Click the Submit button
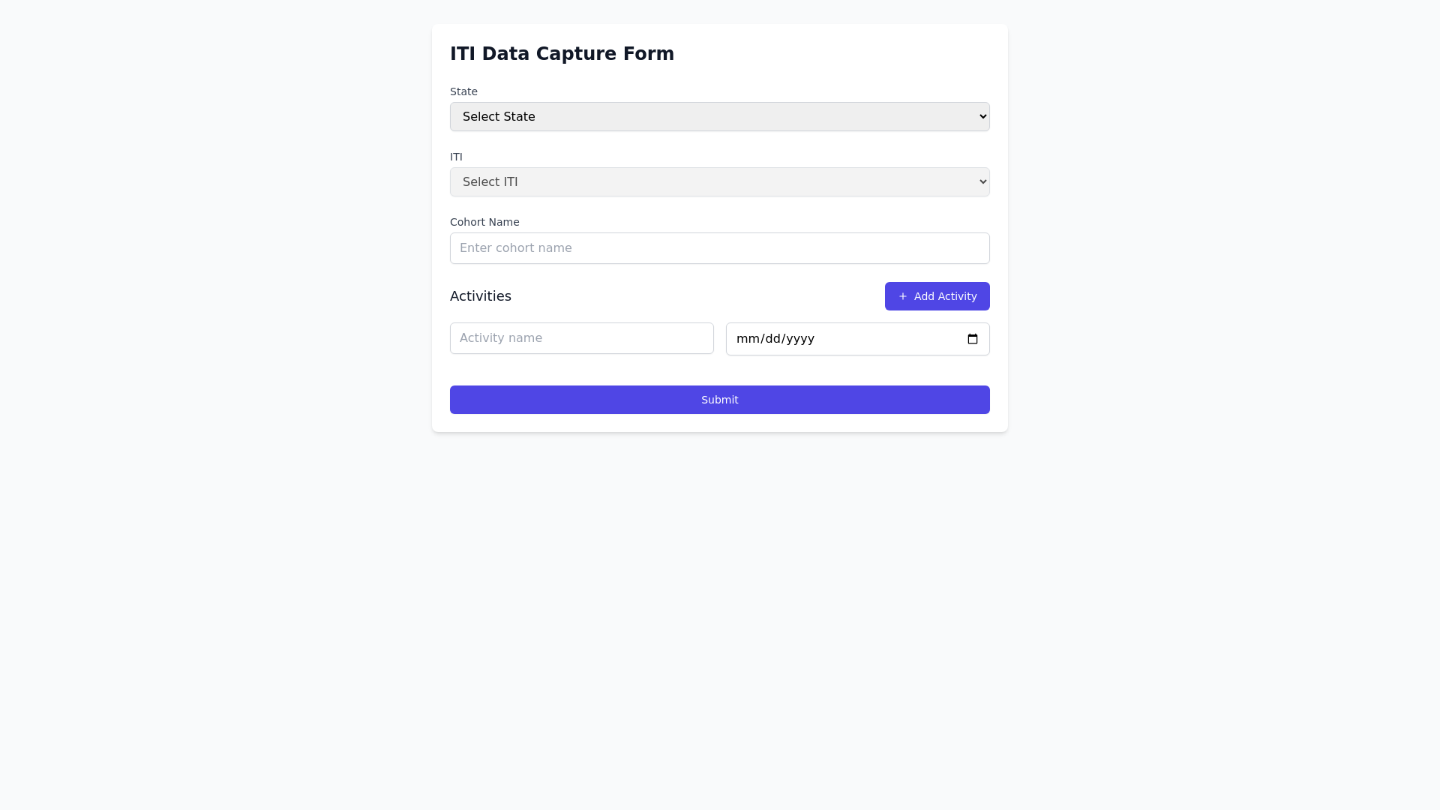The width and height of the screenshot is (1440, 810). pos(719,400)
